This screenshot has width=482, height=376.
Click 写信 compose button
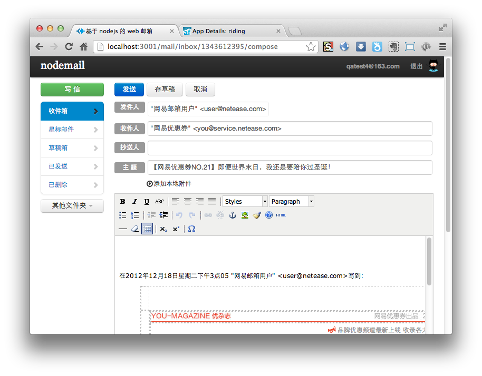pos(72,90)
